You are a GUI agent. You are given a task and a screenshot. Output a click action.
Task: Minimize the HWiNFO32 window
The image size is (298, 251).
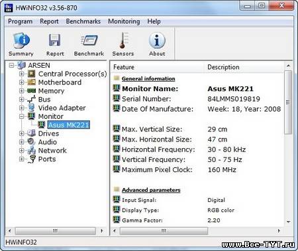[x=247, y=6]
